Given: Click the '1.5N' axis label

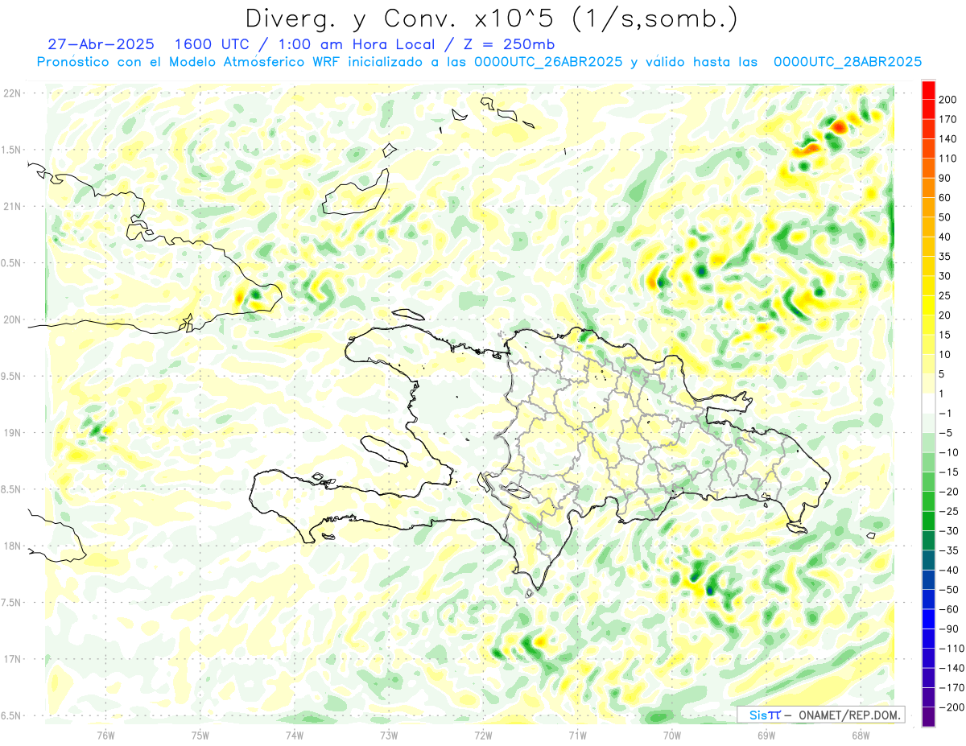Looking at the screenshot, I should click(x=12, y=150).
